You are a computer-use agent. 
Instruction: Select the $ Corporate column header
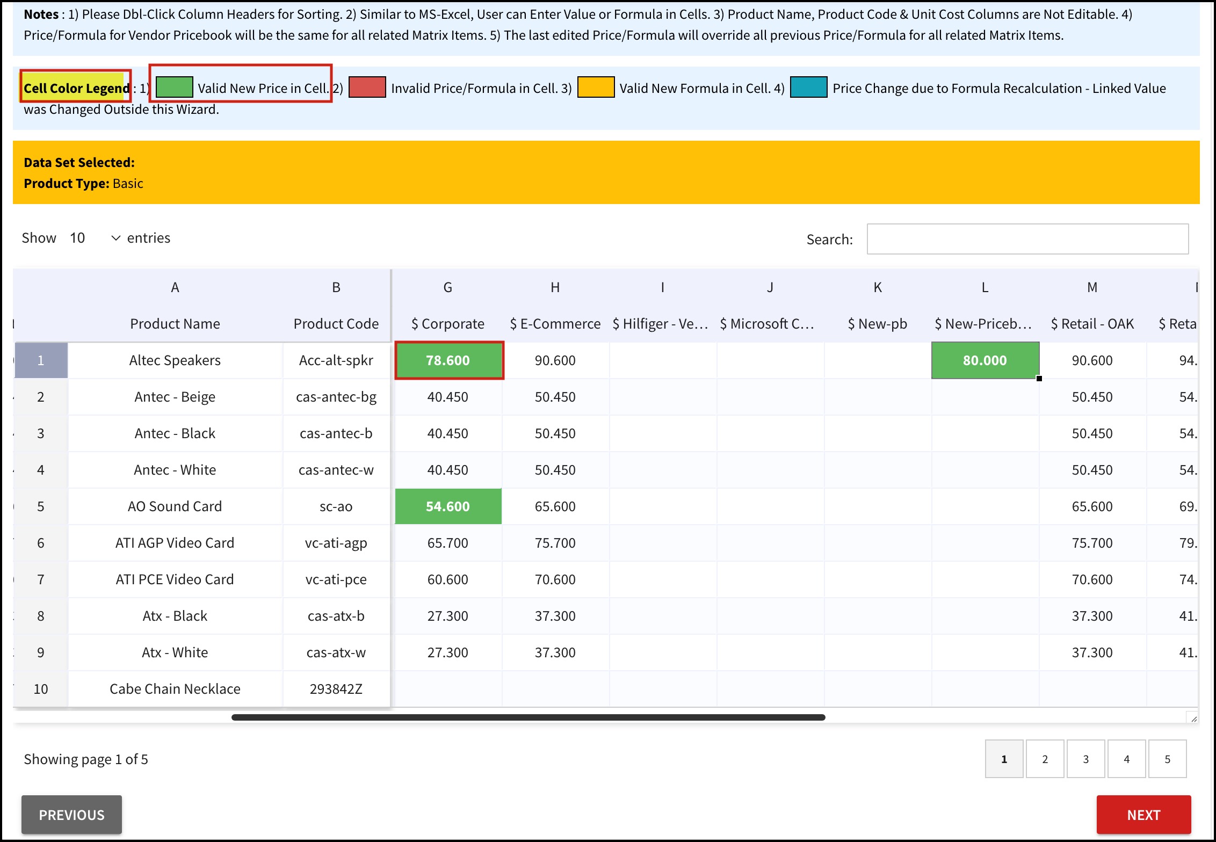click(448, 324)
